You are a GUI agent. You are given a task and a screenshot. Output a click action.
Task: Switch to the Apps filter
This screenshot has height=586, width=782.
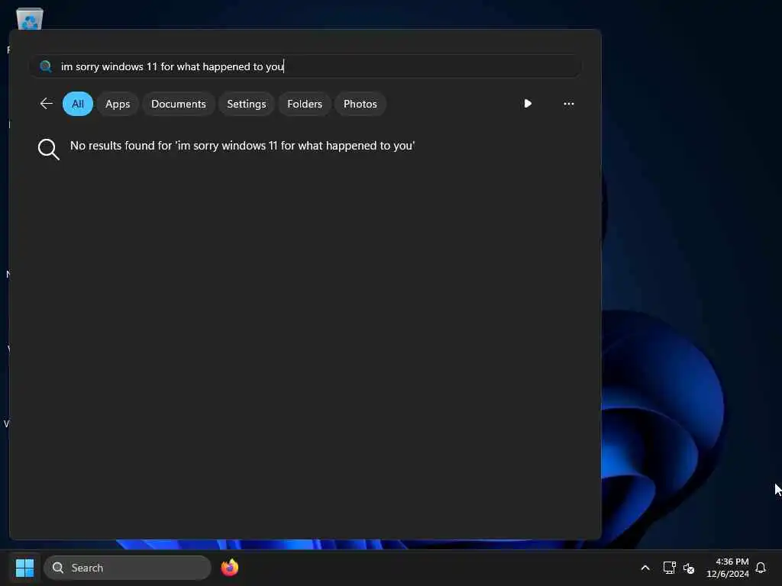point(118,104)
